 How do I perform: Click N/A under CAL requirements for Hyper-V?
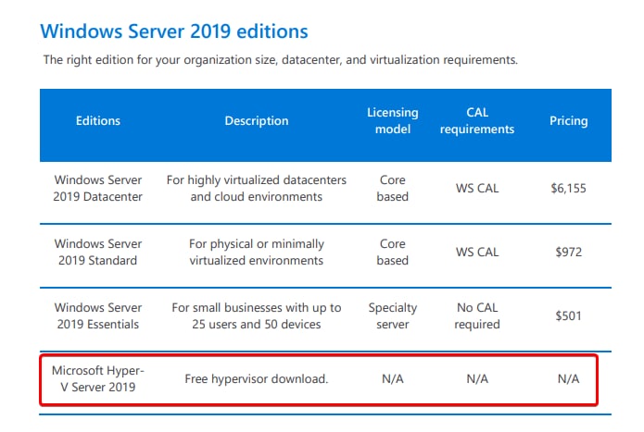point(477,378)
